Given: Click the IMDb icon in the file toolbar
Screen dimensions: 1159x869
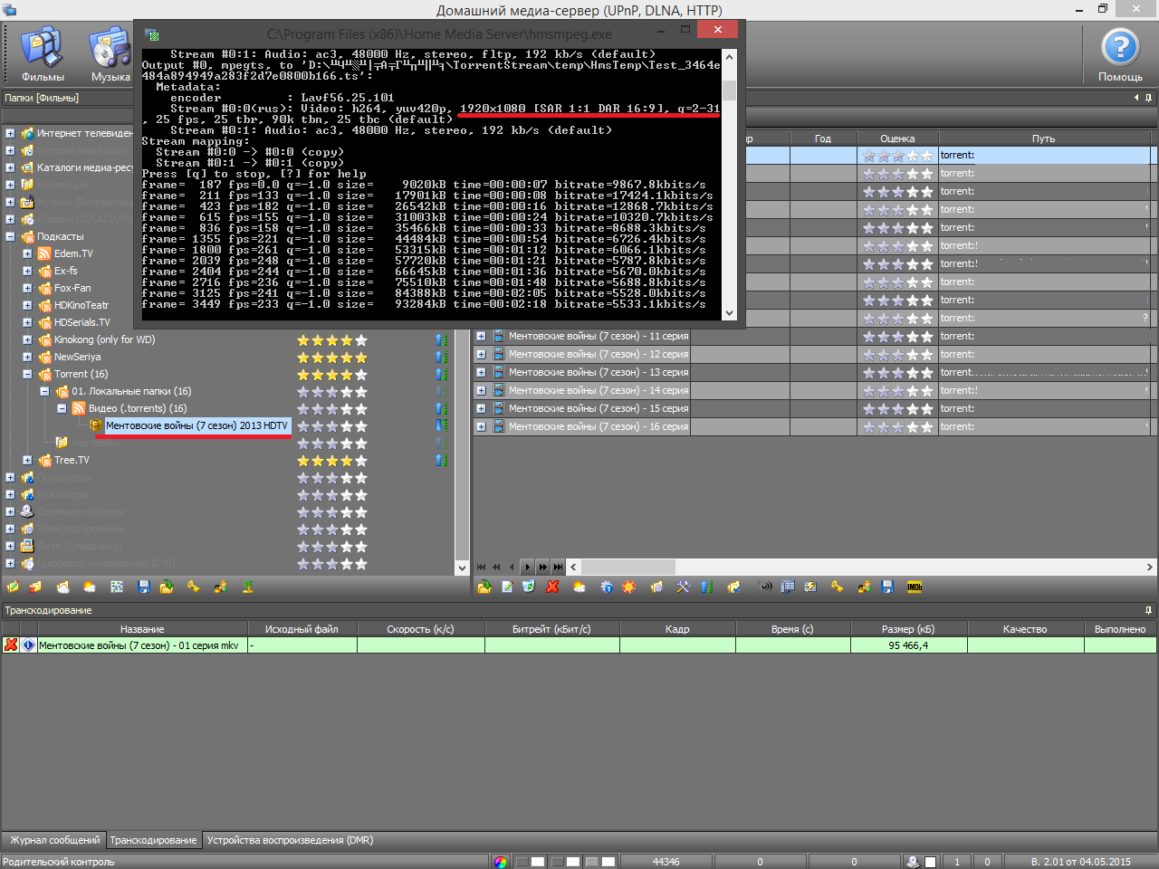Looking at the screenshot, I should point(915,587).
